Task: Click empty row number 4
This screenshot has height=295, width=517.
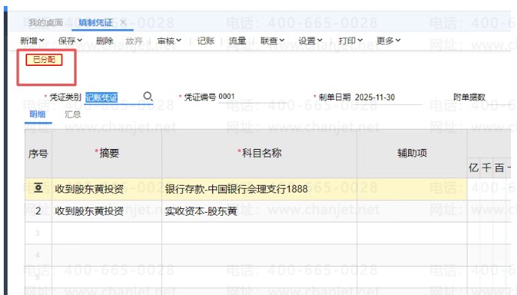Action: (38, 255)
